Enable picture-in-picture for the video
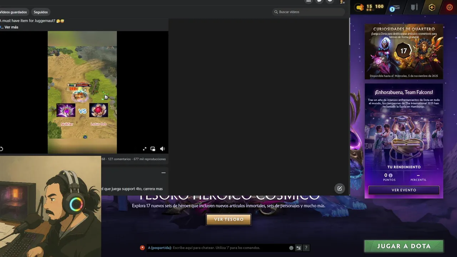Screen dimensions: 457x257 click(x=153, y=149)
